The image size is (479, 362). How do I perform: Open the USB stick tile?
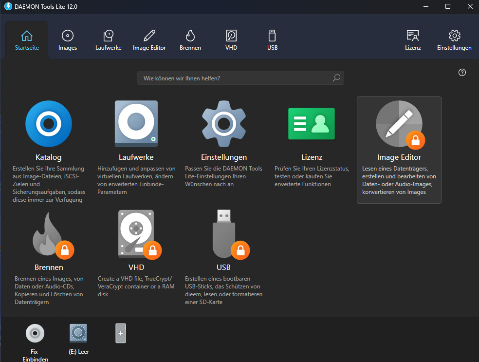[x=224, y=235]
